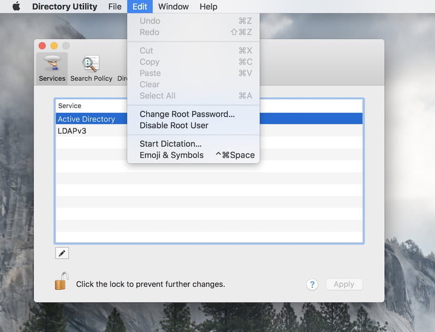This screenshot has height=332, width=435.
Task: Click the disabled Clear menu item
Action: (193, 85)
